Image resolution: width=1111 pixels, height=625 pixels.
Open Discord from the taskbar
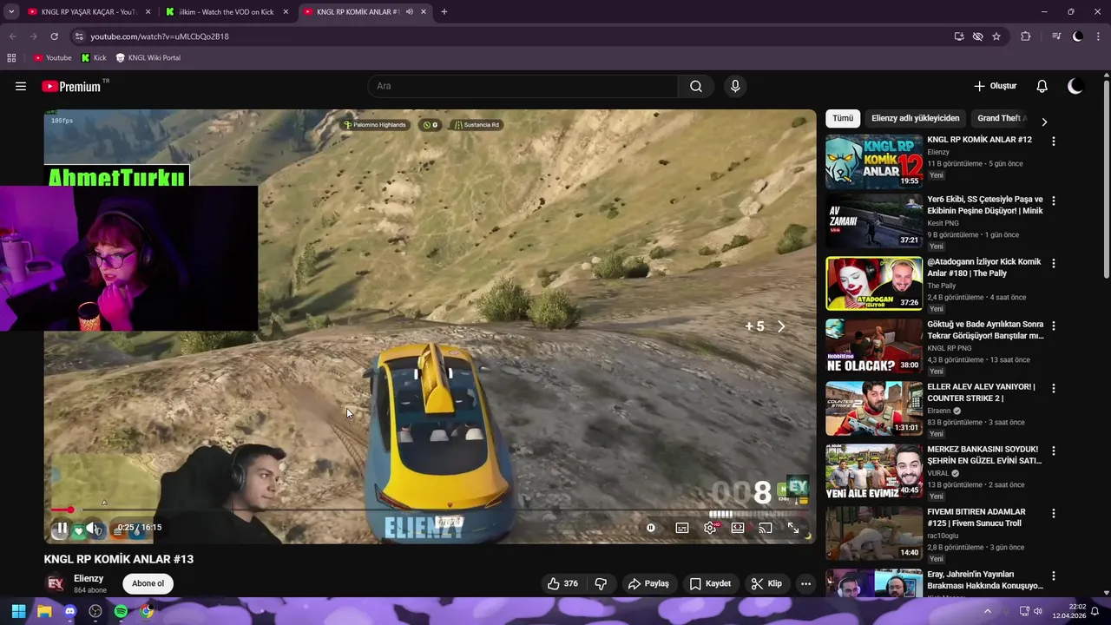coord(70,611)
